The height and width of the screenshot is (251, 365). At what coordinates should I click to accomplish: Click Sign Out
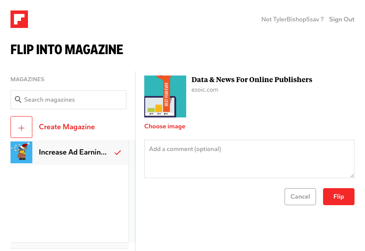coord(342,19)
